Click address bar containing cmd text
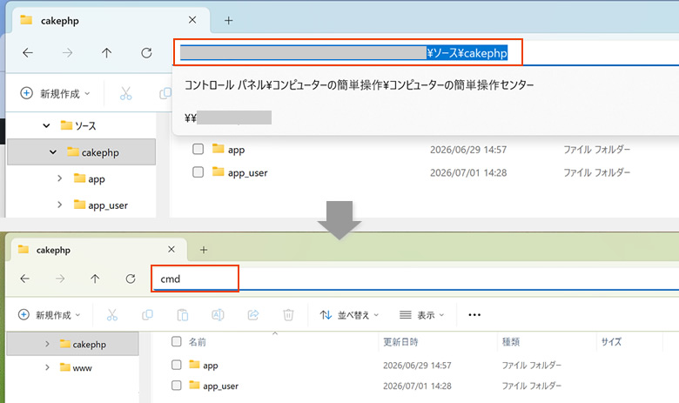Screen dimensions: 679x403 coord(195,279)
